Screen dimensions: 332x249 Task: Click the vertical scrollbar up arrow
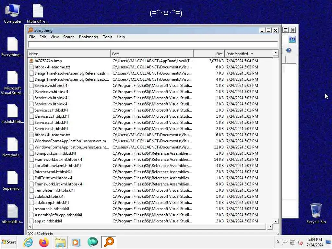[276, 53]
